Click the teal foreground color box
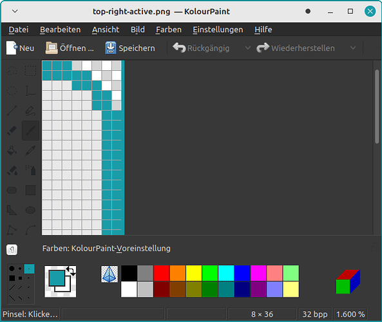 pos(57,278)
